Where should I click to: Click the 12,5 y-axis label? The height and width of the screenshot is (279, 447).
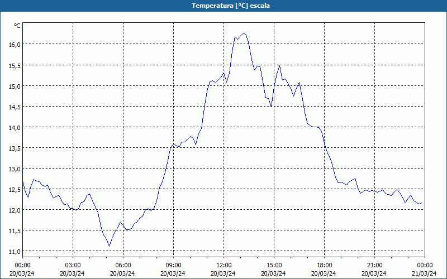[x=15, y=190]
